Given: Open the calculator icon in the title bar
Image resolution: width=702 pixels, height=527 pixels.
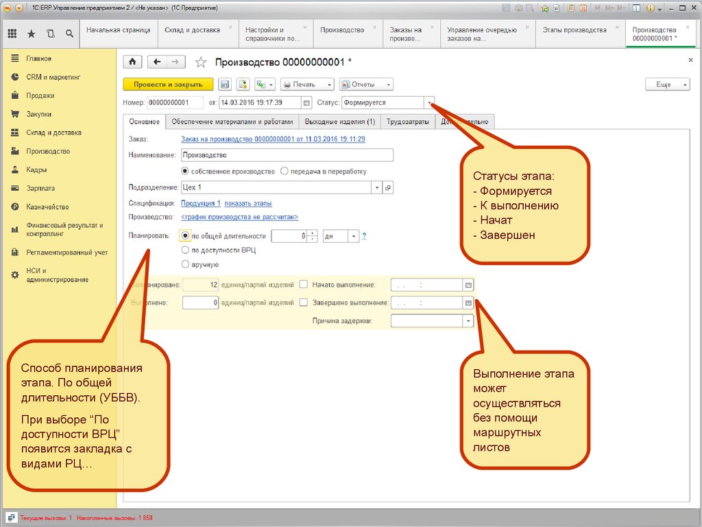Looking at the screenshot, I should pos(571,8).
